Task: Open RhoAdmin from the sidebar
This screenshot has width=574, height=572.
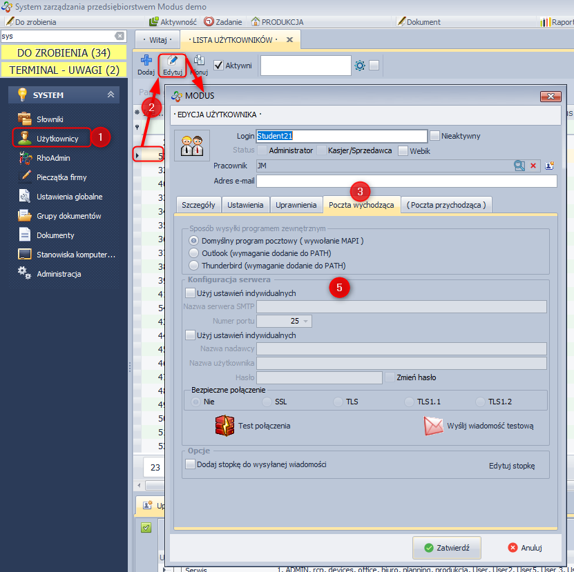Action: (52, 158)
